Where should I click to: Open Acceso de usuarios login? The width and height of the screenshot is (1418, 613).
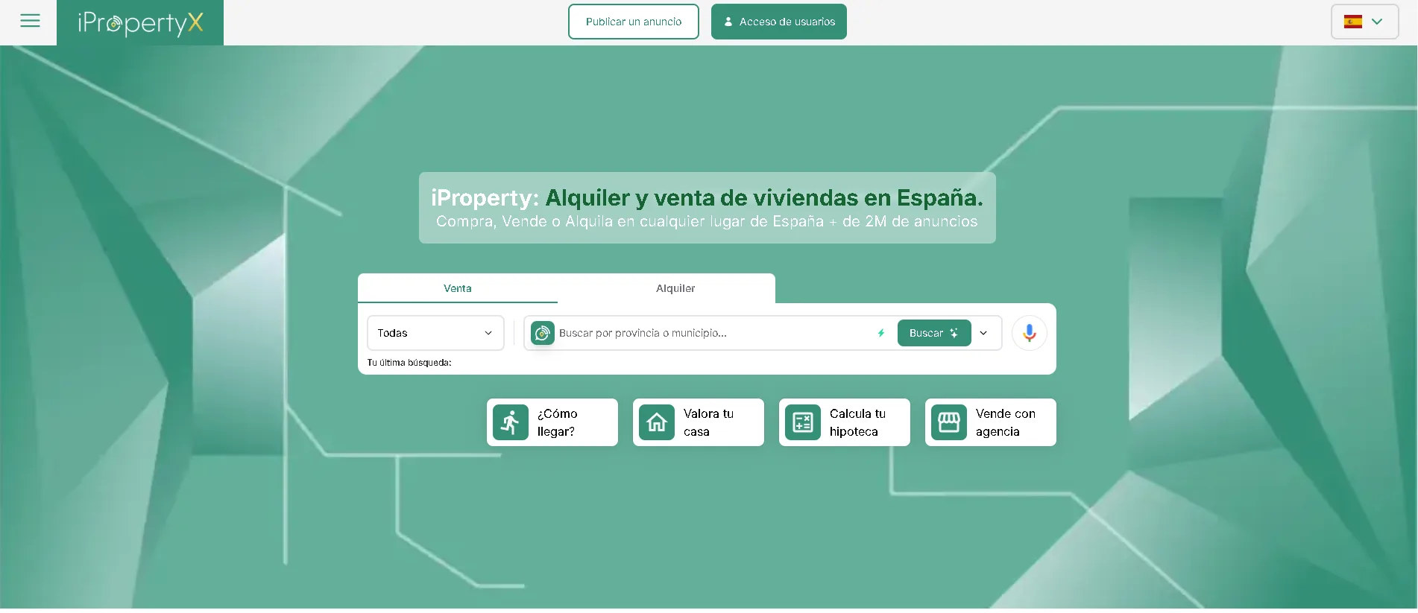(x=778, y=22)
